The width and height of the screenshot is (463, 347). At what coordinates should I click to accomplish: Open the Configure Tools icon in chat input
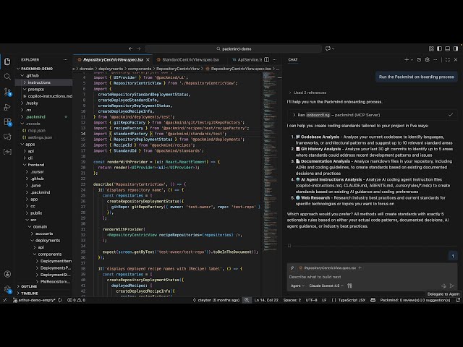pyautogui.click(x=349, y=286)
